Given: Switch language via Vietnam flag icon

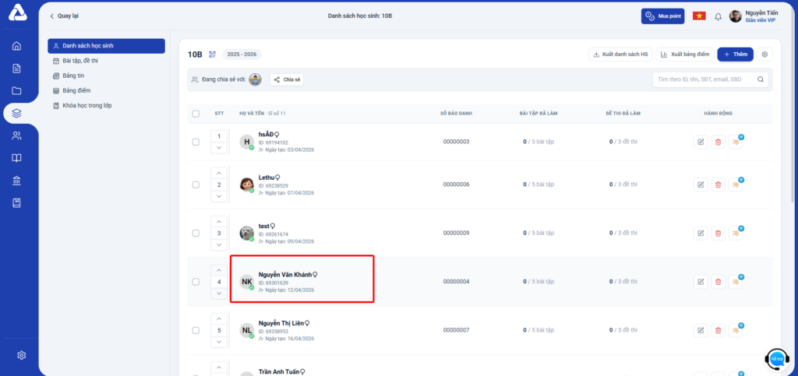Looking at the screenshot, I should (699, 16).
